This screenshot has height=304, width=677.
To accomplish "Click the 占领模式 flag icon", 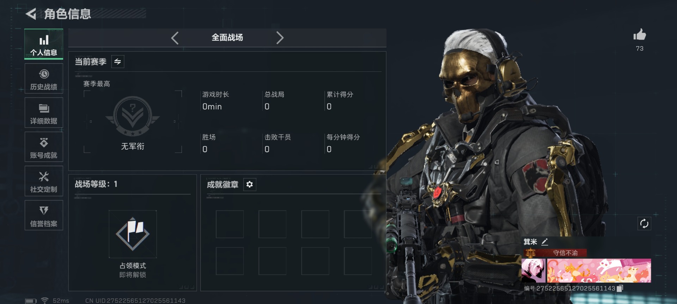I will pyautogui.click(x=133, y=234).
